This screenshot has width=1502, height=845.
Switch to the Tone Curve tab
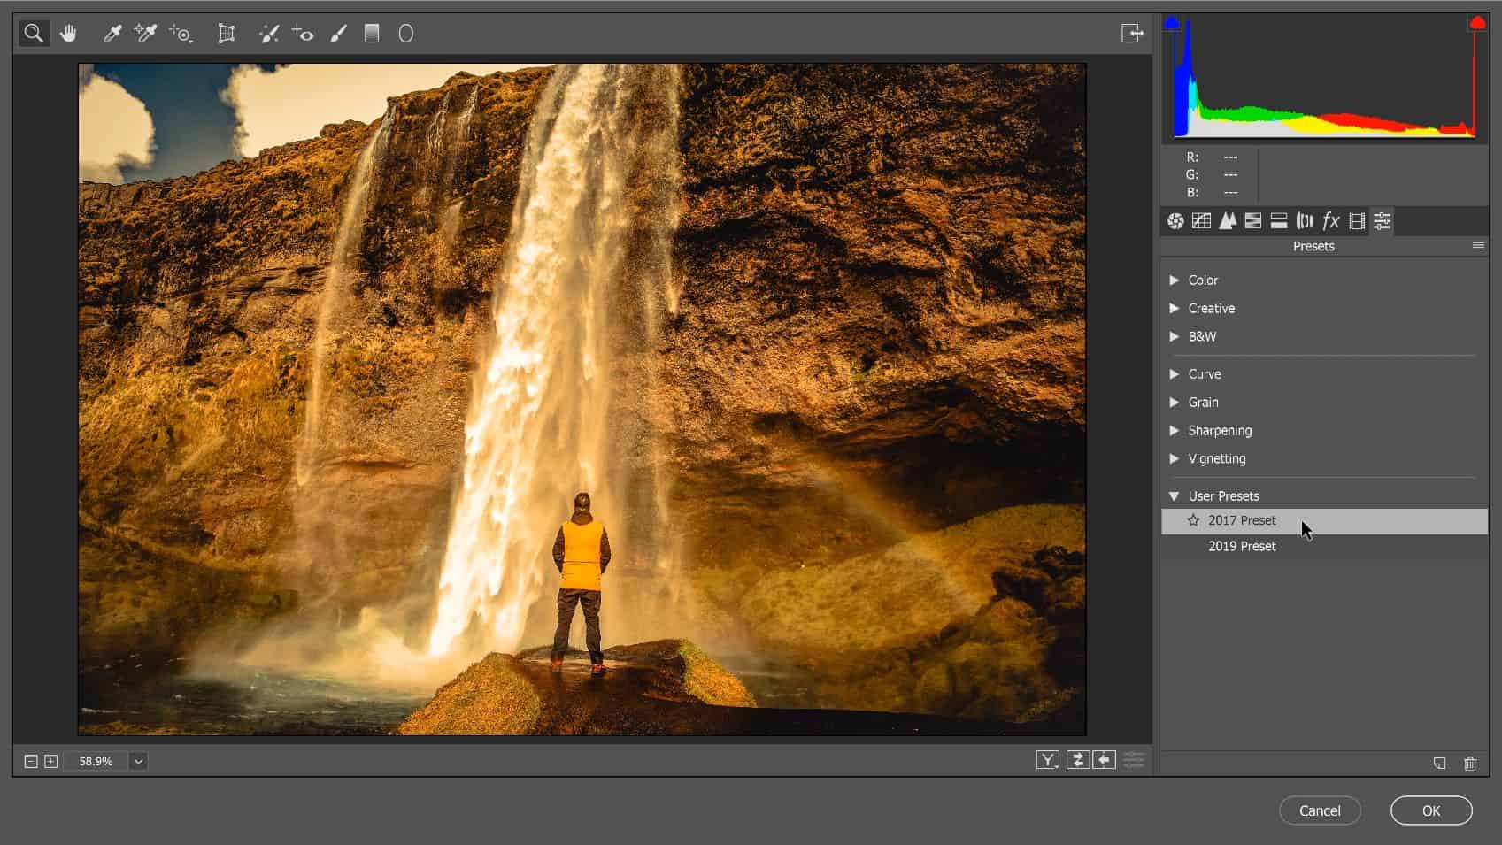1201,221
